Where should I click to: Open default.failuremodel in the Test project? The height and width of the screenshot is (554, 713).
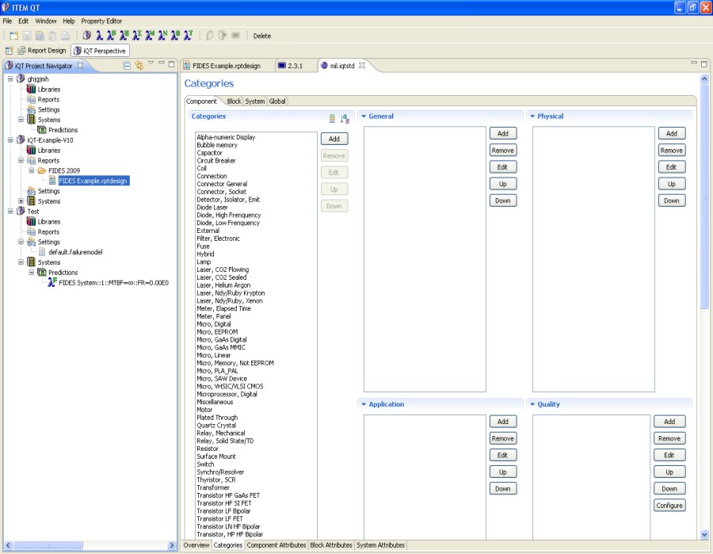tap(75, 252)
